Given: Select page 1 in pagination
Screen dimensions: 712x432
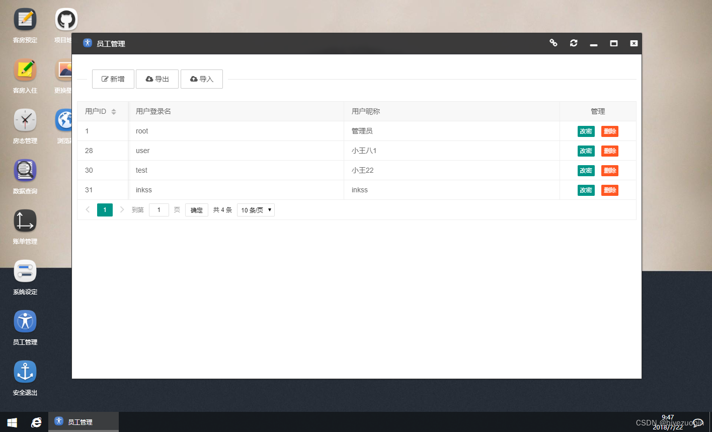Looking at the screenshot, I should click(105, 210).
